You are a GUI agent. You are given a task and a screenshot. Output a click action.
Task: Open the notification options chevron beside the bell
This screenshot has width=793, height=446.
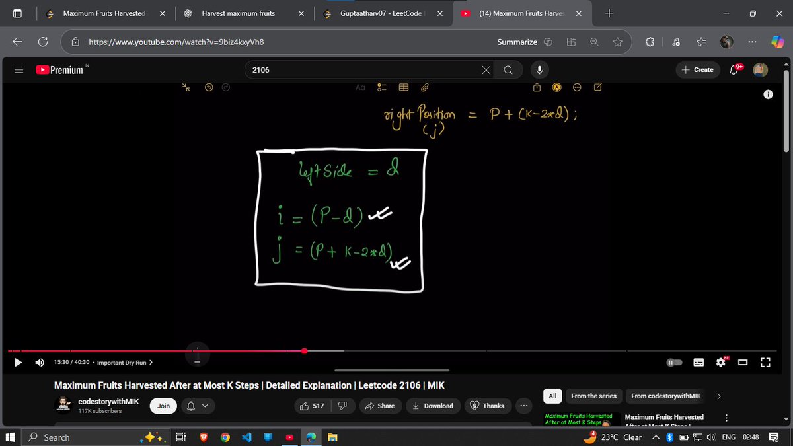pyautogui.click(x=204, y=406)
